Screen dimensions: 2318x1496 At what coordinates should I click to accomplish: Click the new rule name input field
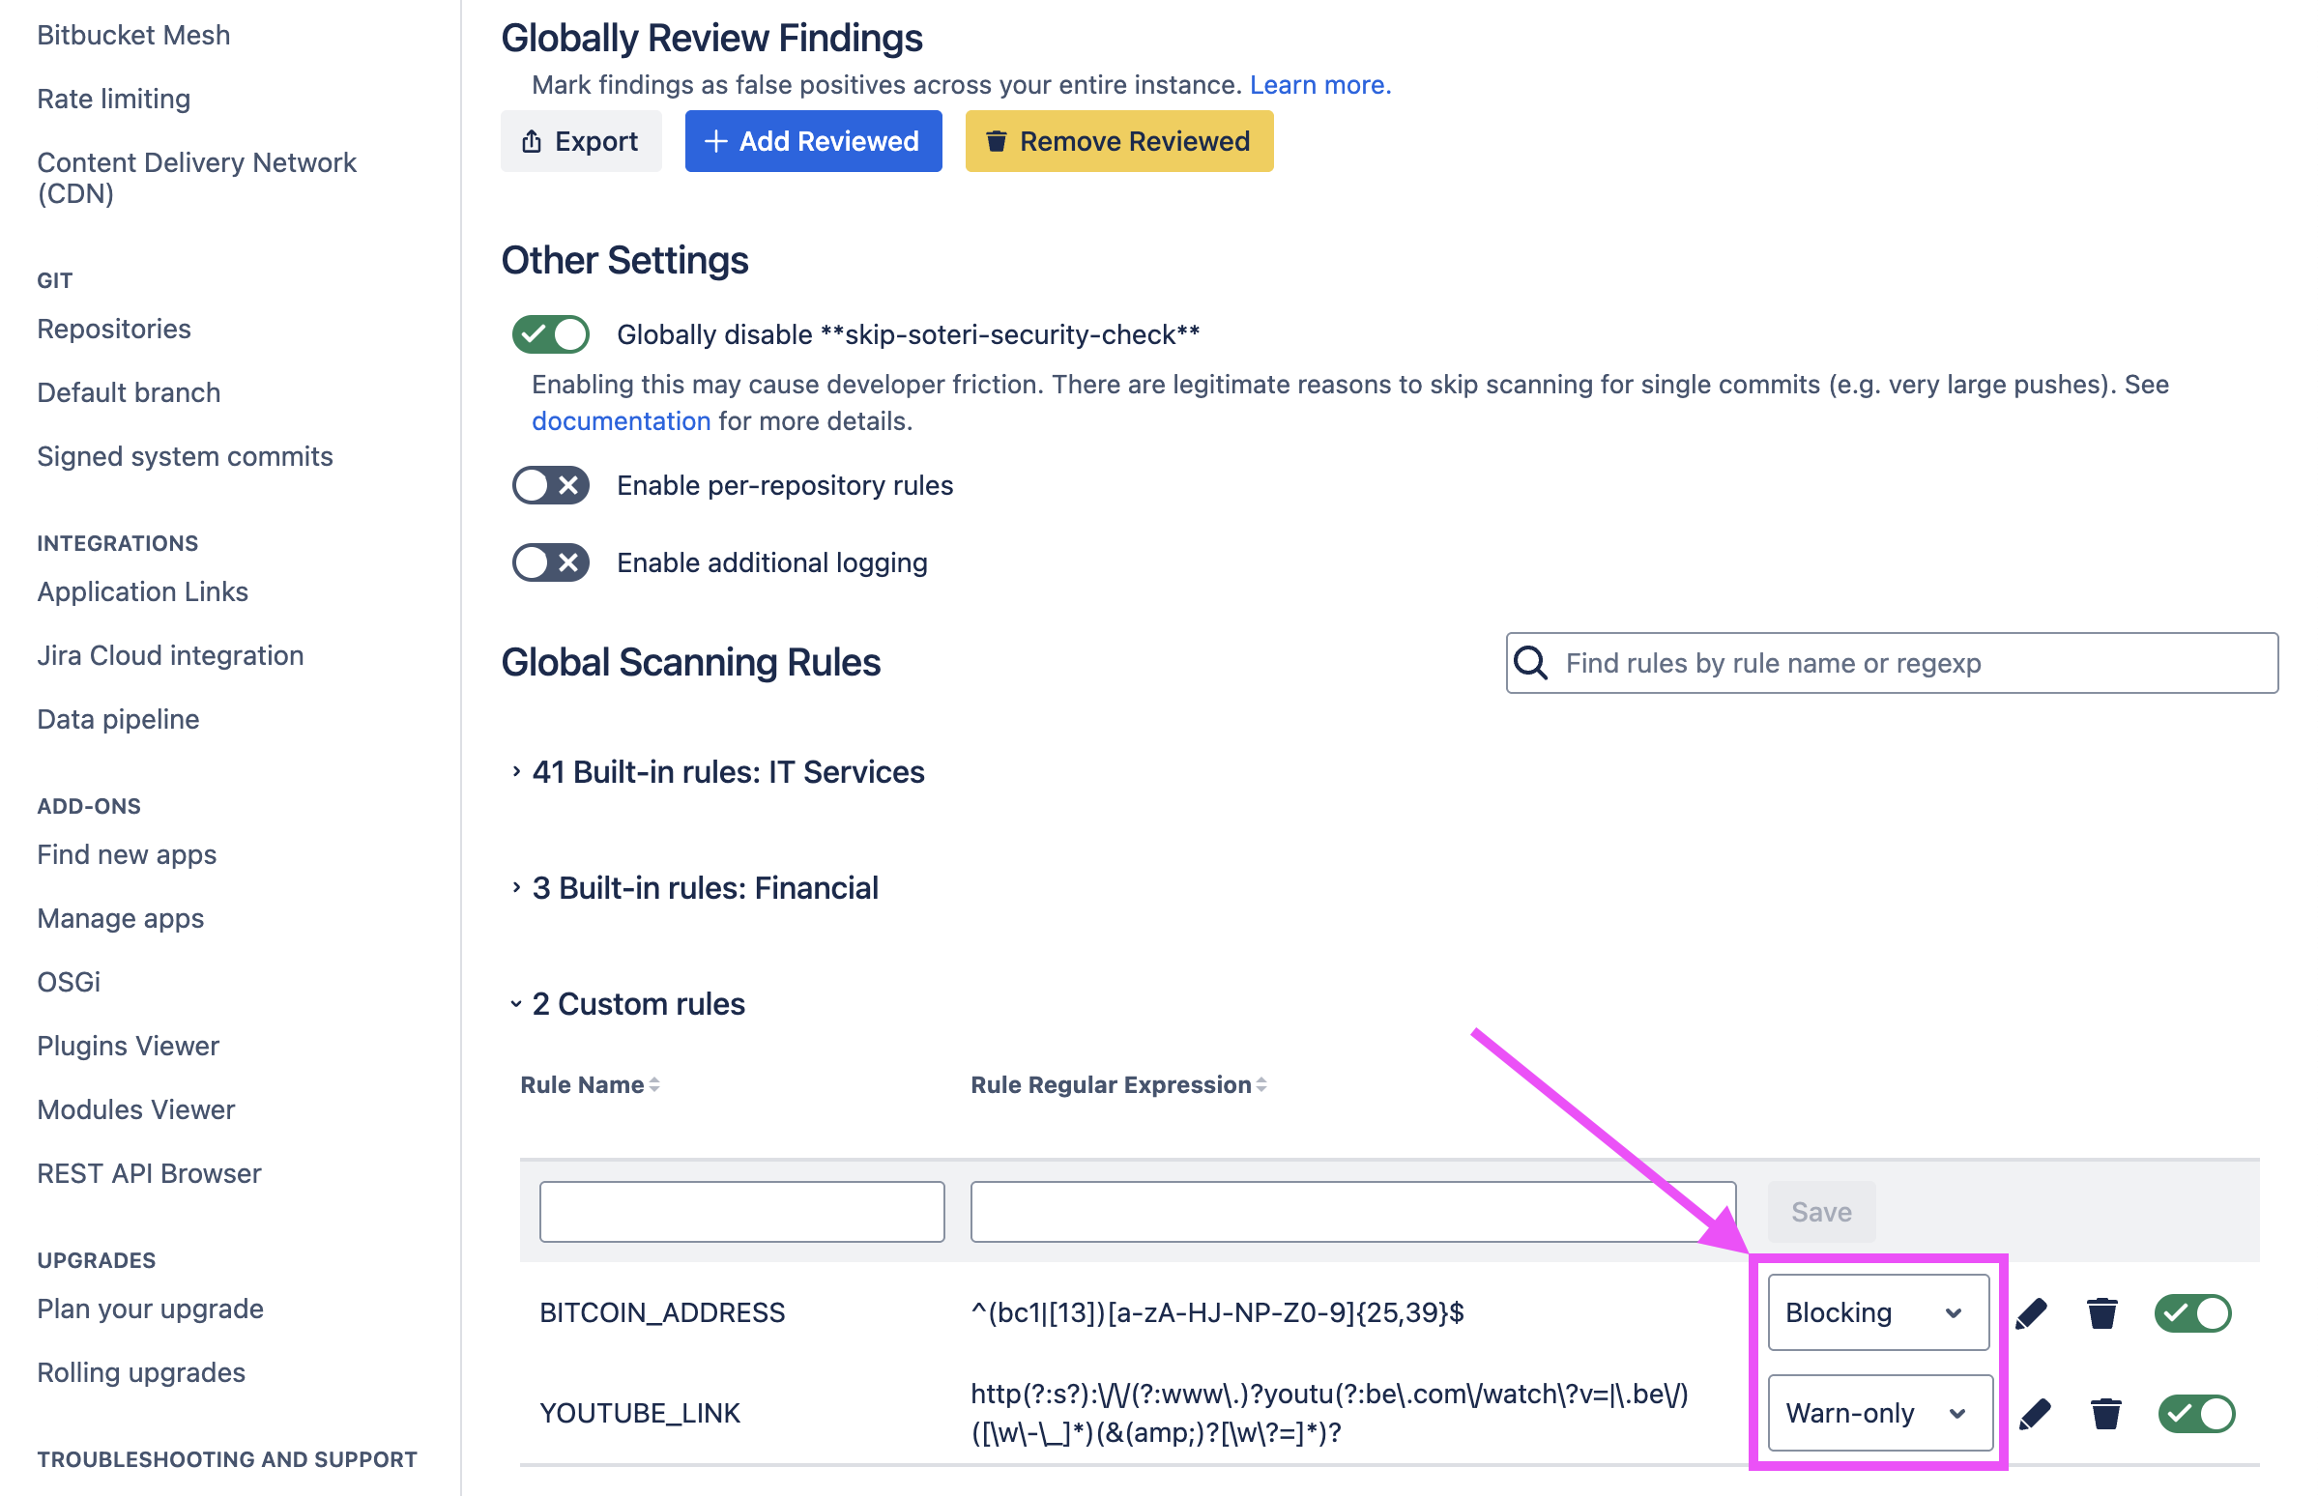(742, 1212)
